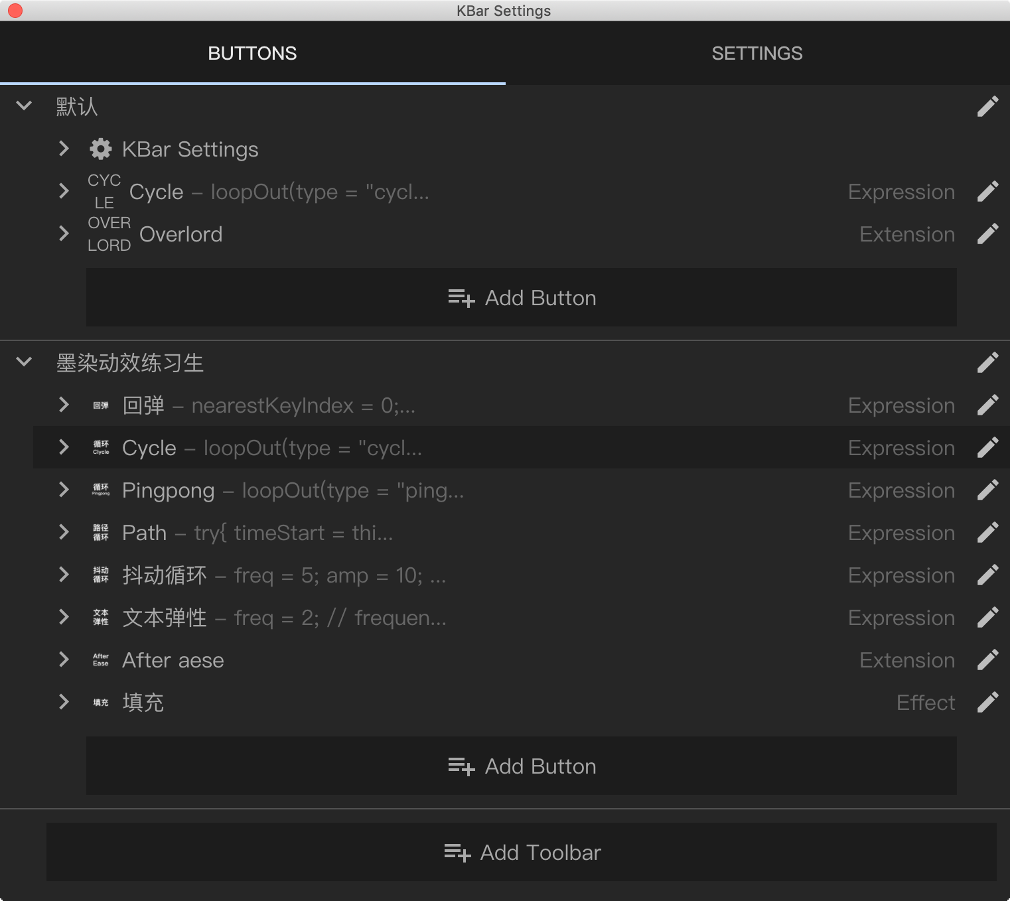Viewport: 1010px width, 901px height.
Task: Switch to the SETTINGS tab
Action: click(757, 53)
